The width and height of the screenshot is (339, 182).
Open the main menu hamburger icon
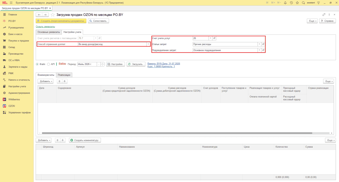[x=11, y=3]
